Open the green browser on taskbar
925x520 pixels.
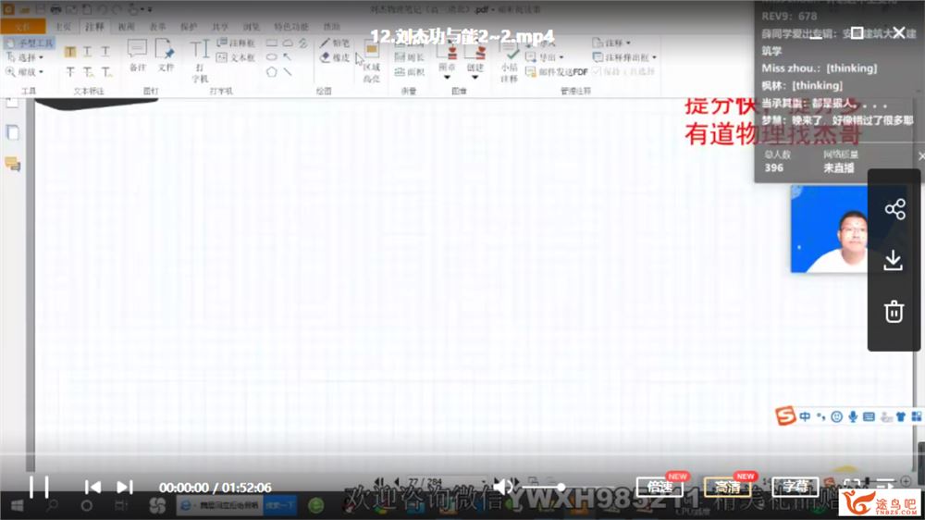pos(316,506)
